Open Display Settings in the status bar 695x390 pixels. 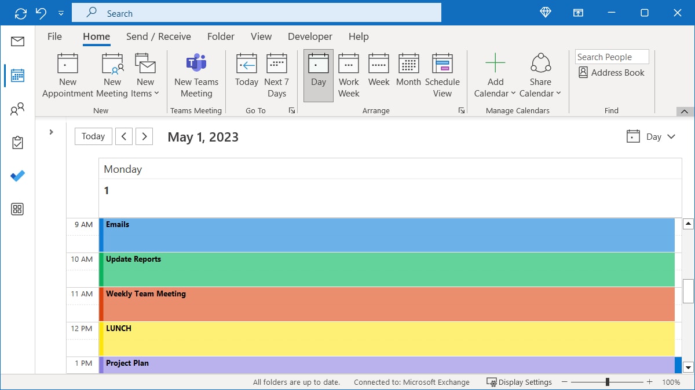(519, 382)
